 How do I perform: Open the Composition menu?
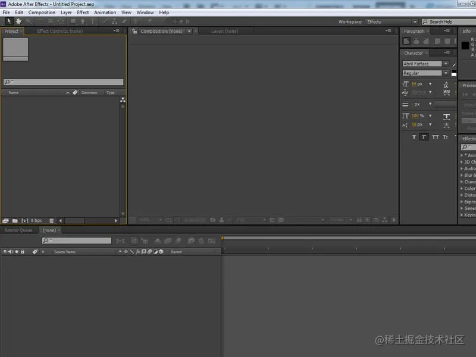42,12
